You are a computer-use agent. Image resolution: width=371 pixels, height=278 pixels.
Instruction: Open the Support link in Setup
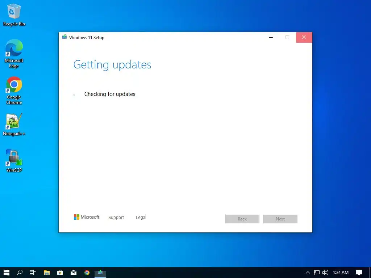point(116,217)
